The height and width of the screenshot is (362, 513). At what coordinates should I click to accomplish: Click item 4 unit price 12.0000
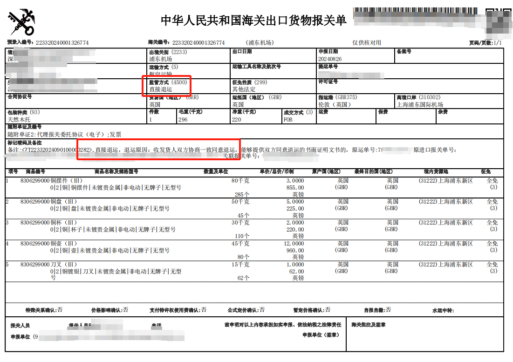[294, 244]
